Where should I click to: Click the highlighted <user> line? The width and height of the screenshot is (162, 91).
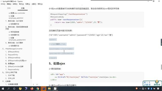(x=53, y=39)
